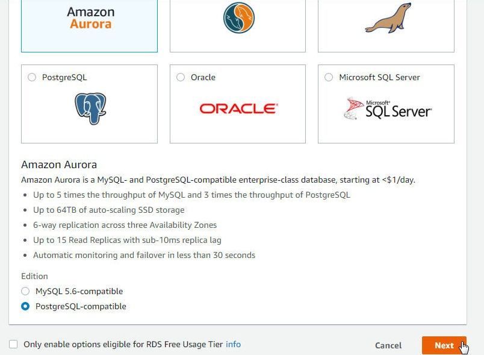Choose PostgreSQL-compatible edition radio button
This screenshot has height=355, width=484.
point(25,306)
